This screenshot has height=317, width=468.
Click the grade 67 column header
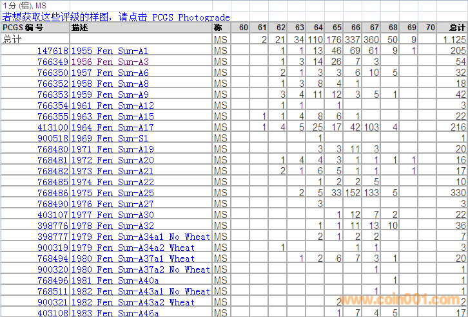375,28
